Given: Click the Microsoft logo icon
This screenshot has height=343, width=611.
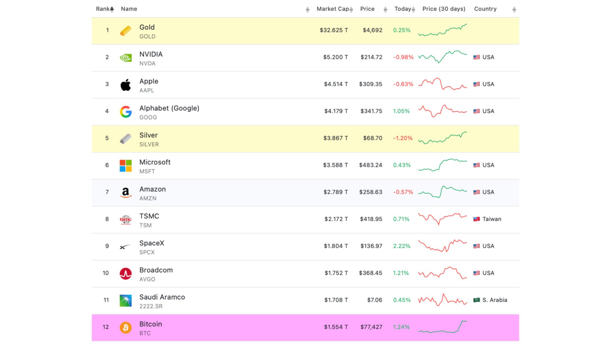Looking at the screenshot, I should pyautogui.click(x=126, y=166).
